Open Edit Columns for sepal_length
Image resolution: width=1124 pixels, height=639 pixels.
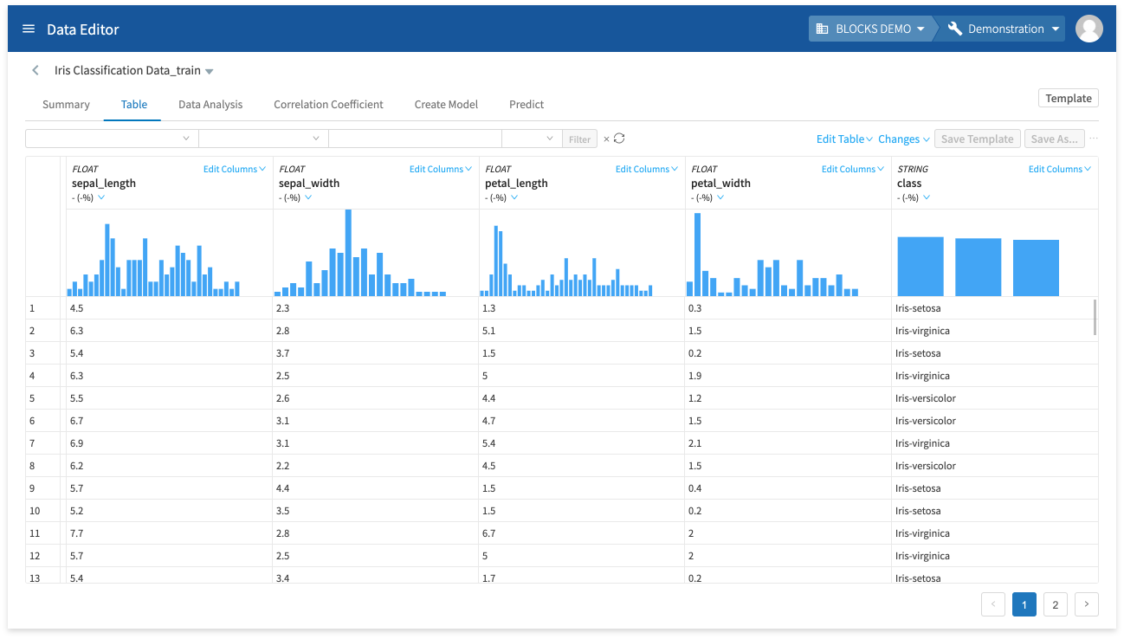pos(234,169)
